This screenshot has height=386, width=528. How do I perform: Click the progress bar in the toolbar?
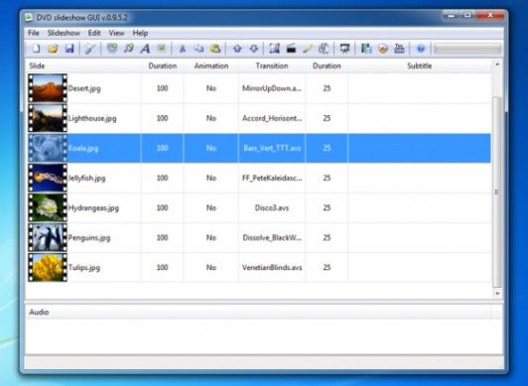(467, 49)
